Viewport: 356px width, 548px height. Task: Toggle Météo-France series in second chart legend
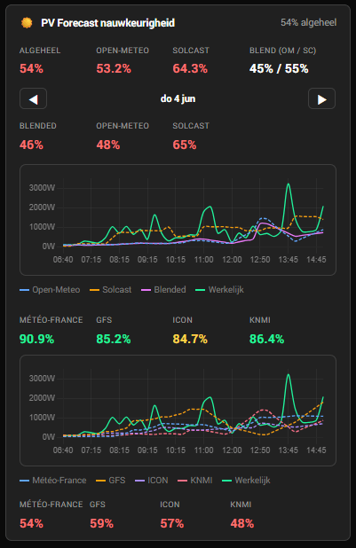pyautogui.click(x=53, y=481)
